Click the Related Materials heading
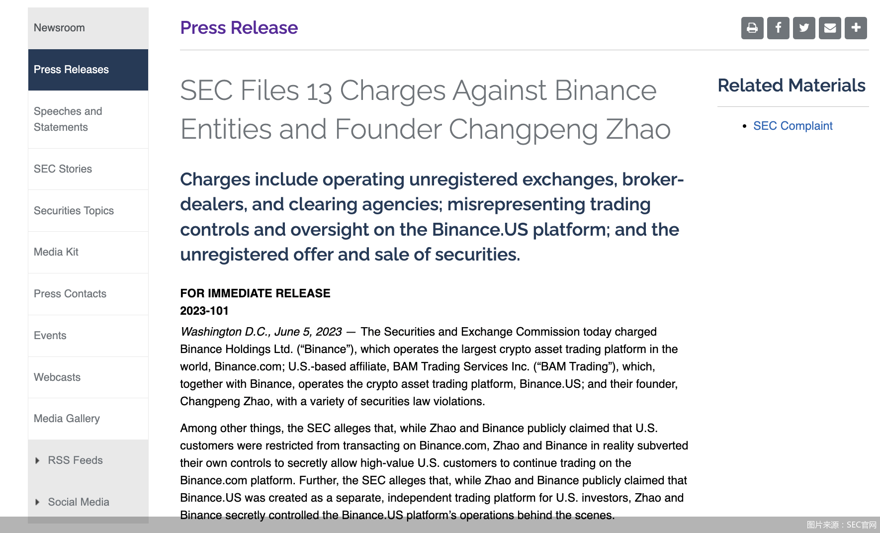Image resolution: width=880 pixels, height=533 pixels. (792, 86)
